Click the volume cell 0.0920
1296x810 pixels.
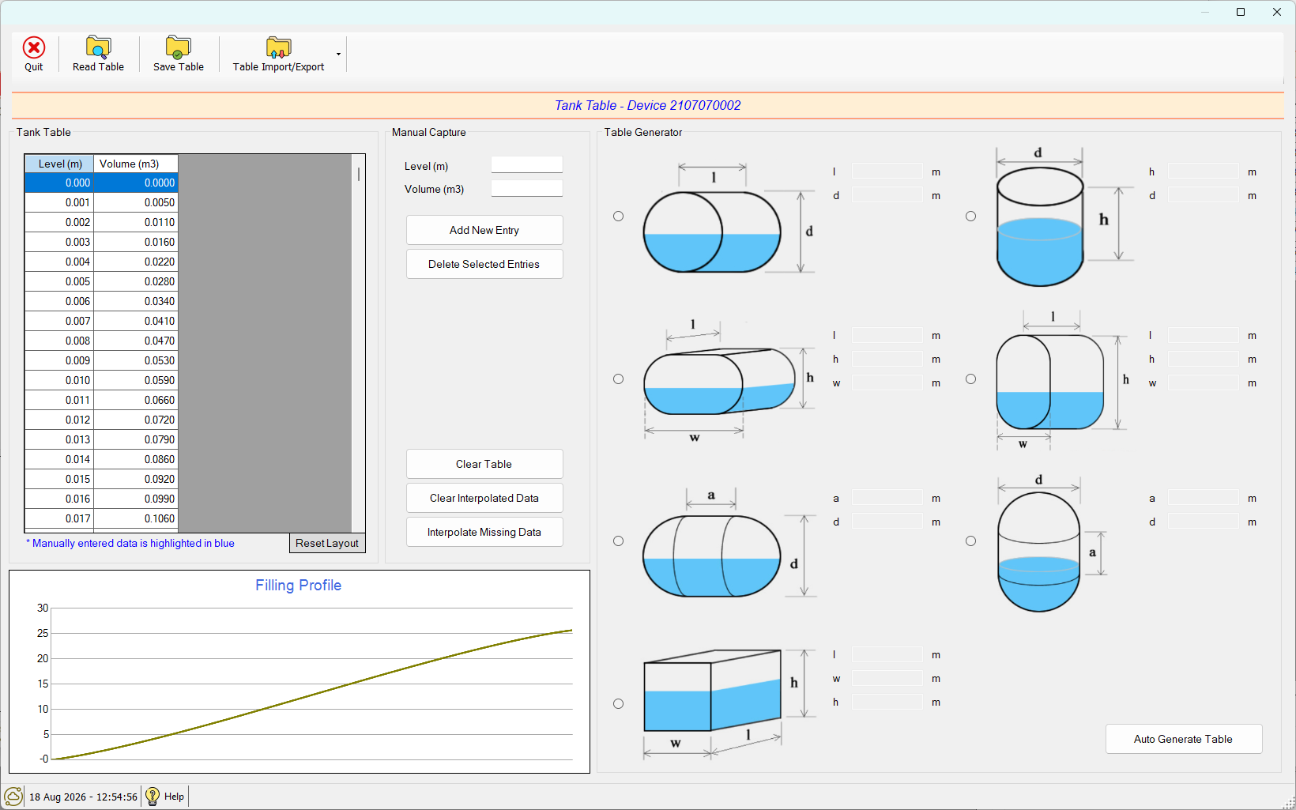[x=136, y=479]
